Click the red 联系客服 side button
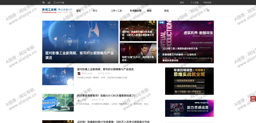256x123 pixels. click(253, 99)
